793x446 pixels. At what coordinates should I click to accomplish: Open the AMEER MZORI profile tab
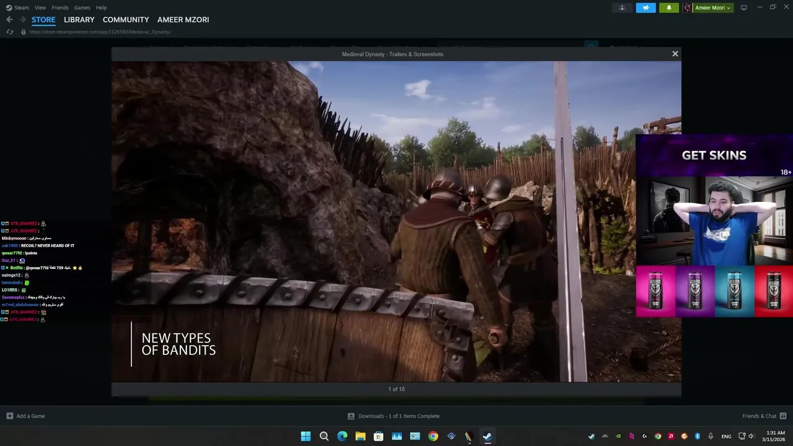pos(183,20)
